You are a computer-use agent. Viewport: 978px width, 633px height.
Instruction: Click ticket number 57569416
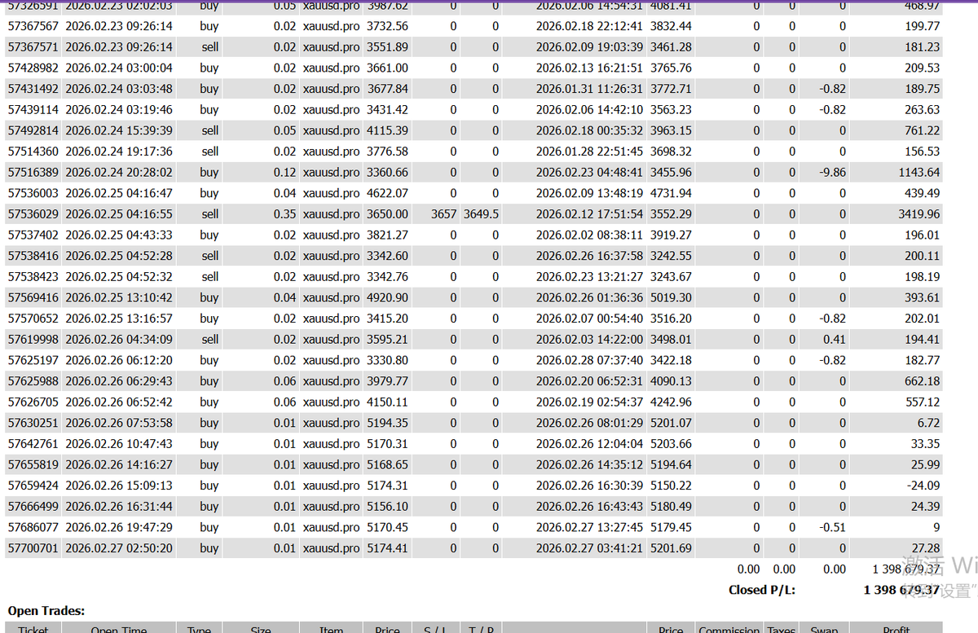(33, 297)
